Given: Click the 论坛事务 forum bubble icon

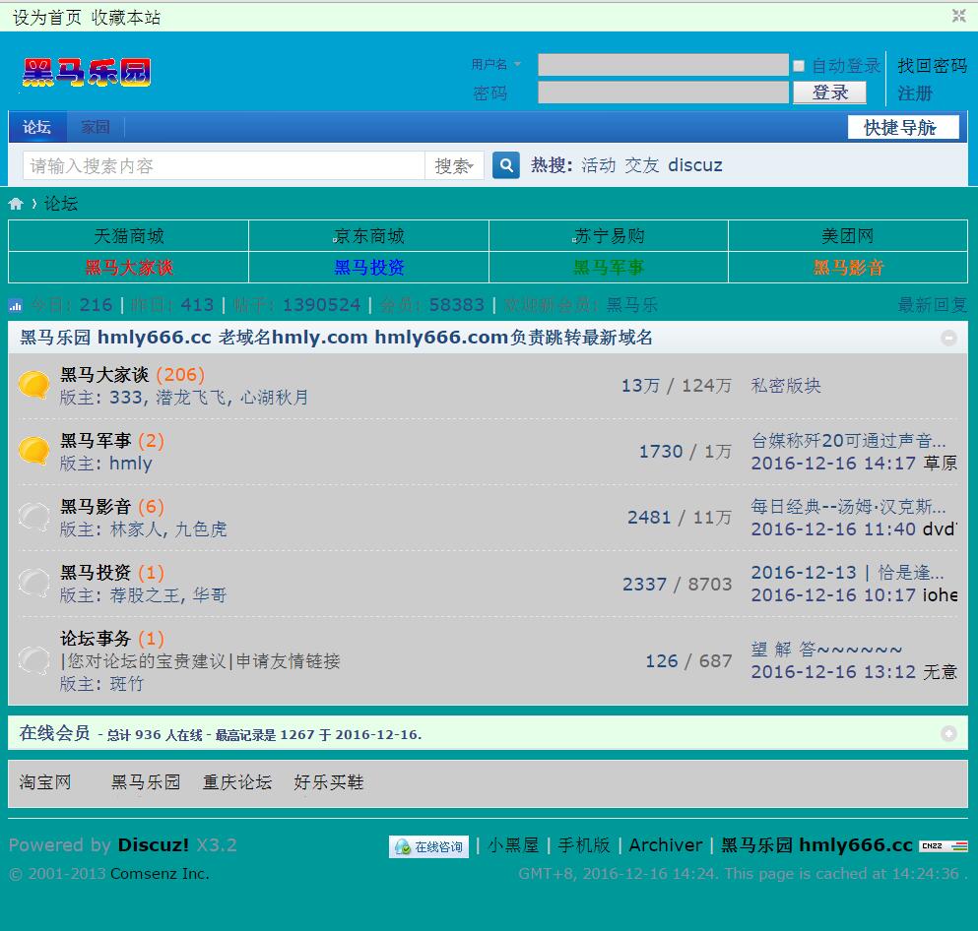Looking at the screenshot, I should pyautogui.click(x=33, y=660).
